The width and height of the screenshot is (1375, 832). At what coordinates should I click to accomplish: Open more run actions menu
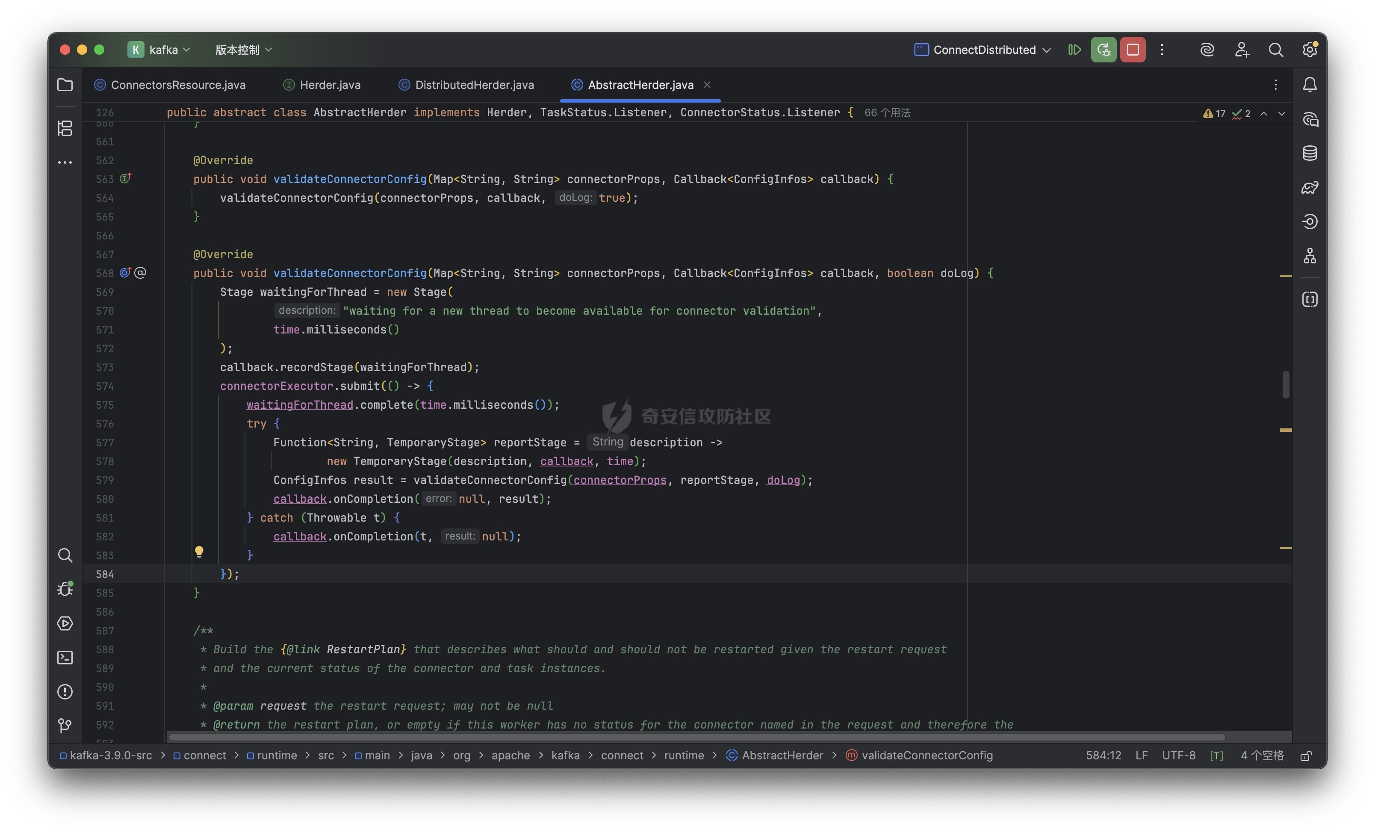coord(1163,50)
